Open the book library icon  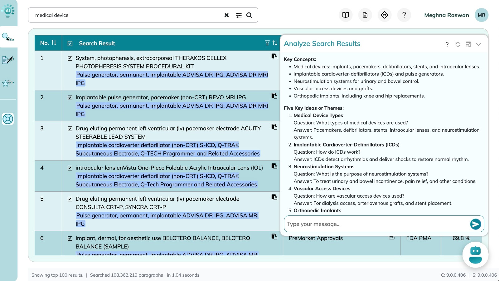click(346, 15)
